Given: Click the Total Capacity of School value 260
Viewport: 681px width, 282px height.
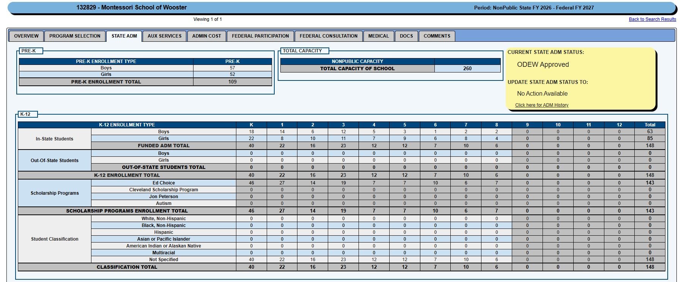Looking at the screenshot, I should [x=467, y=69].
